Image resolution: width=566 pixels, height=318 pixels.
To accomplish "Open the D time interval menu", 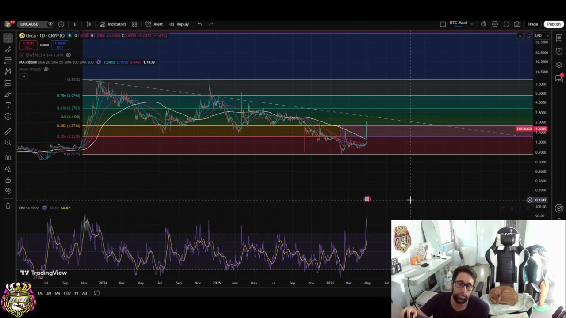I will click(x=75, y=24).
